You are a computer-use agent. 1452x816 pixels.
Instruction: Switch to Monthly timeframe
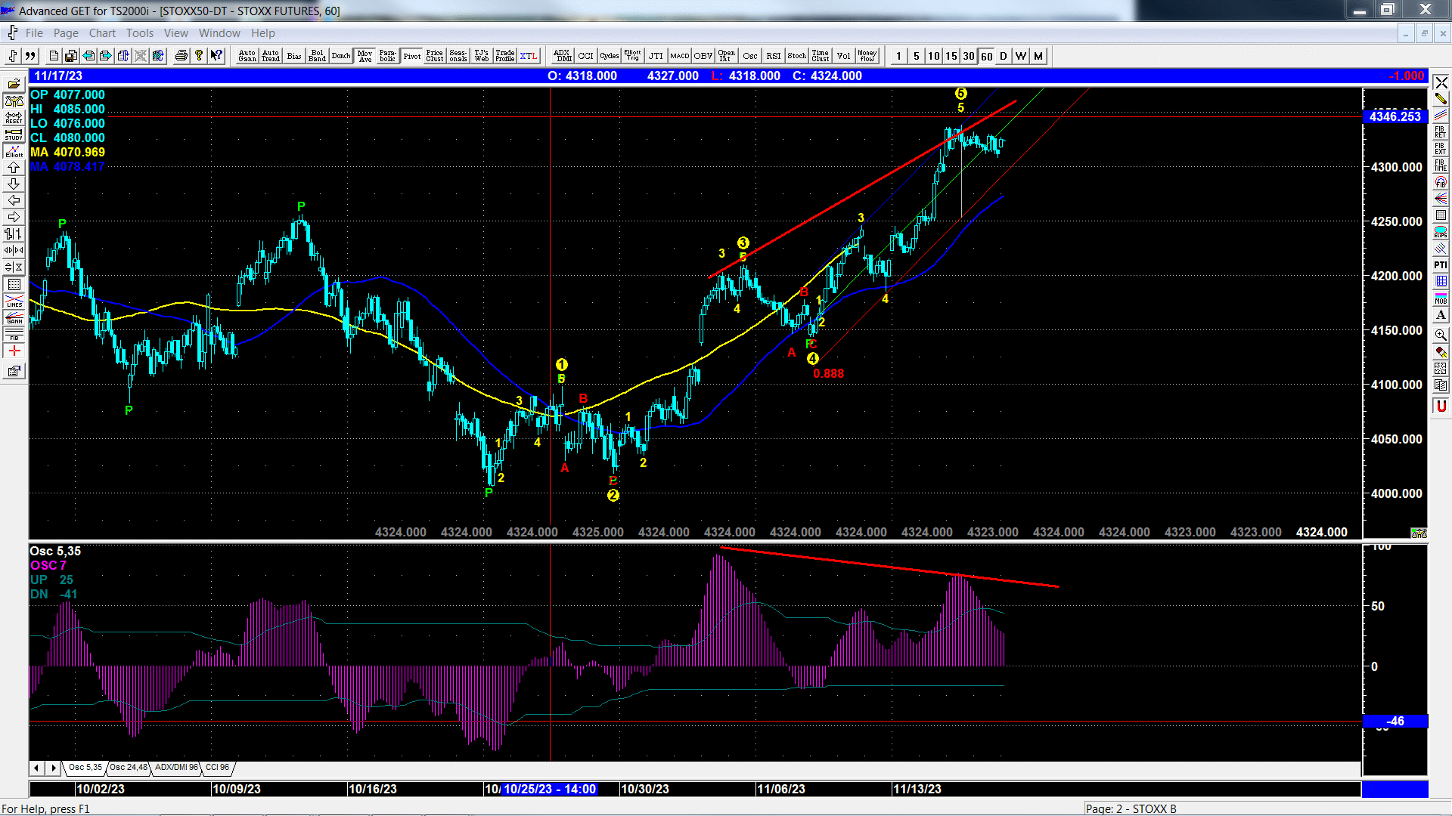[x=1038, y=56]
